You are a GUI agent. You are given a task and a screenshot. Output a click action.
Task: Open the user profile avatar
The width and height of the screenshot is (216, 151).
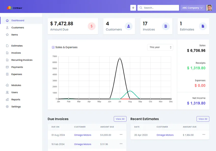tap(209, 8)
